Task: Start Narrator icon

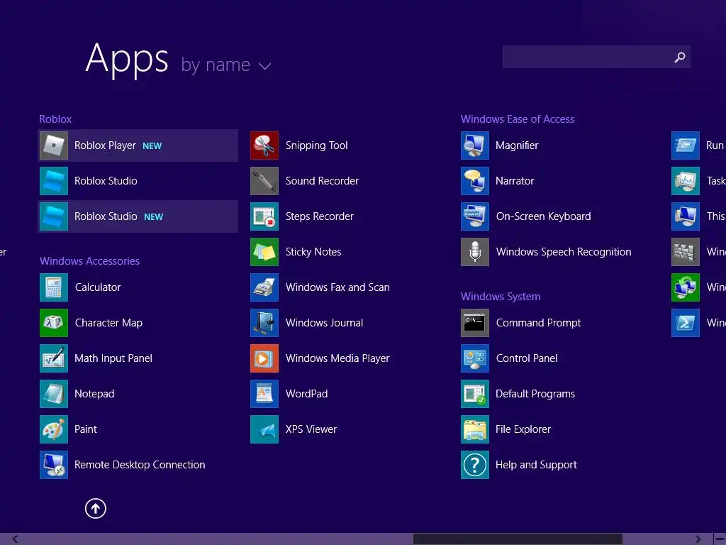Action: (475, 181)
